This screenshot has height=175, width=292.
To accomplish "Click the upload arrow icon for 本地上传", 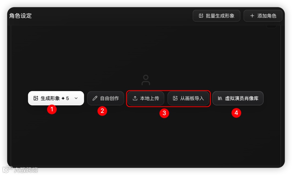I will [x=135, y=98].
